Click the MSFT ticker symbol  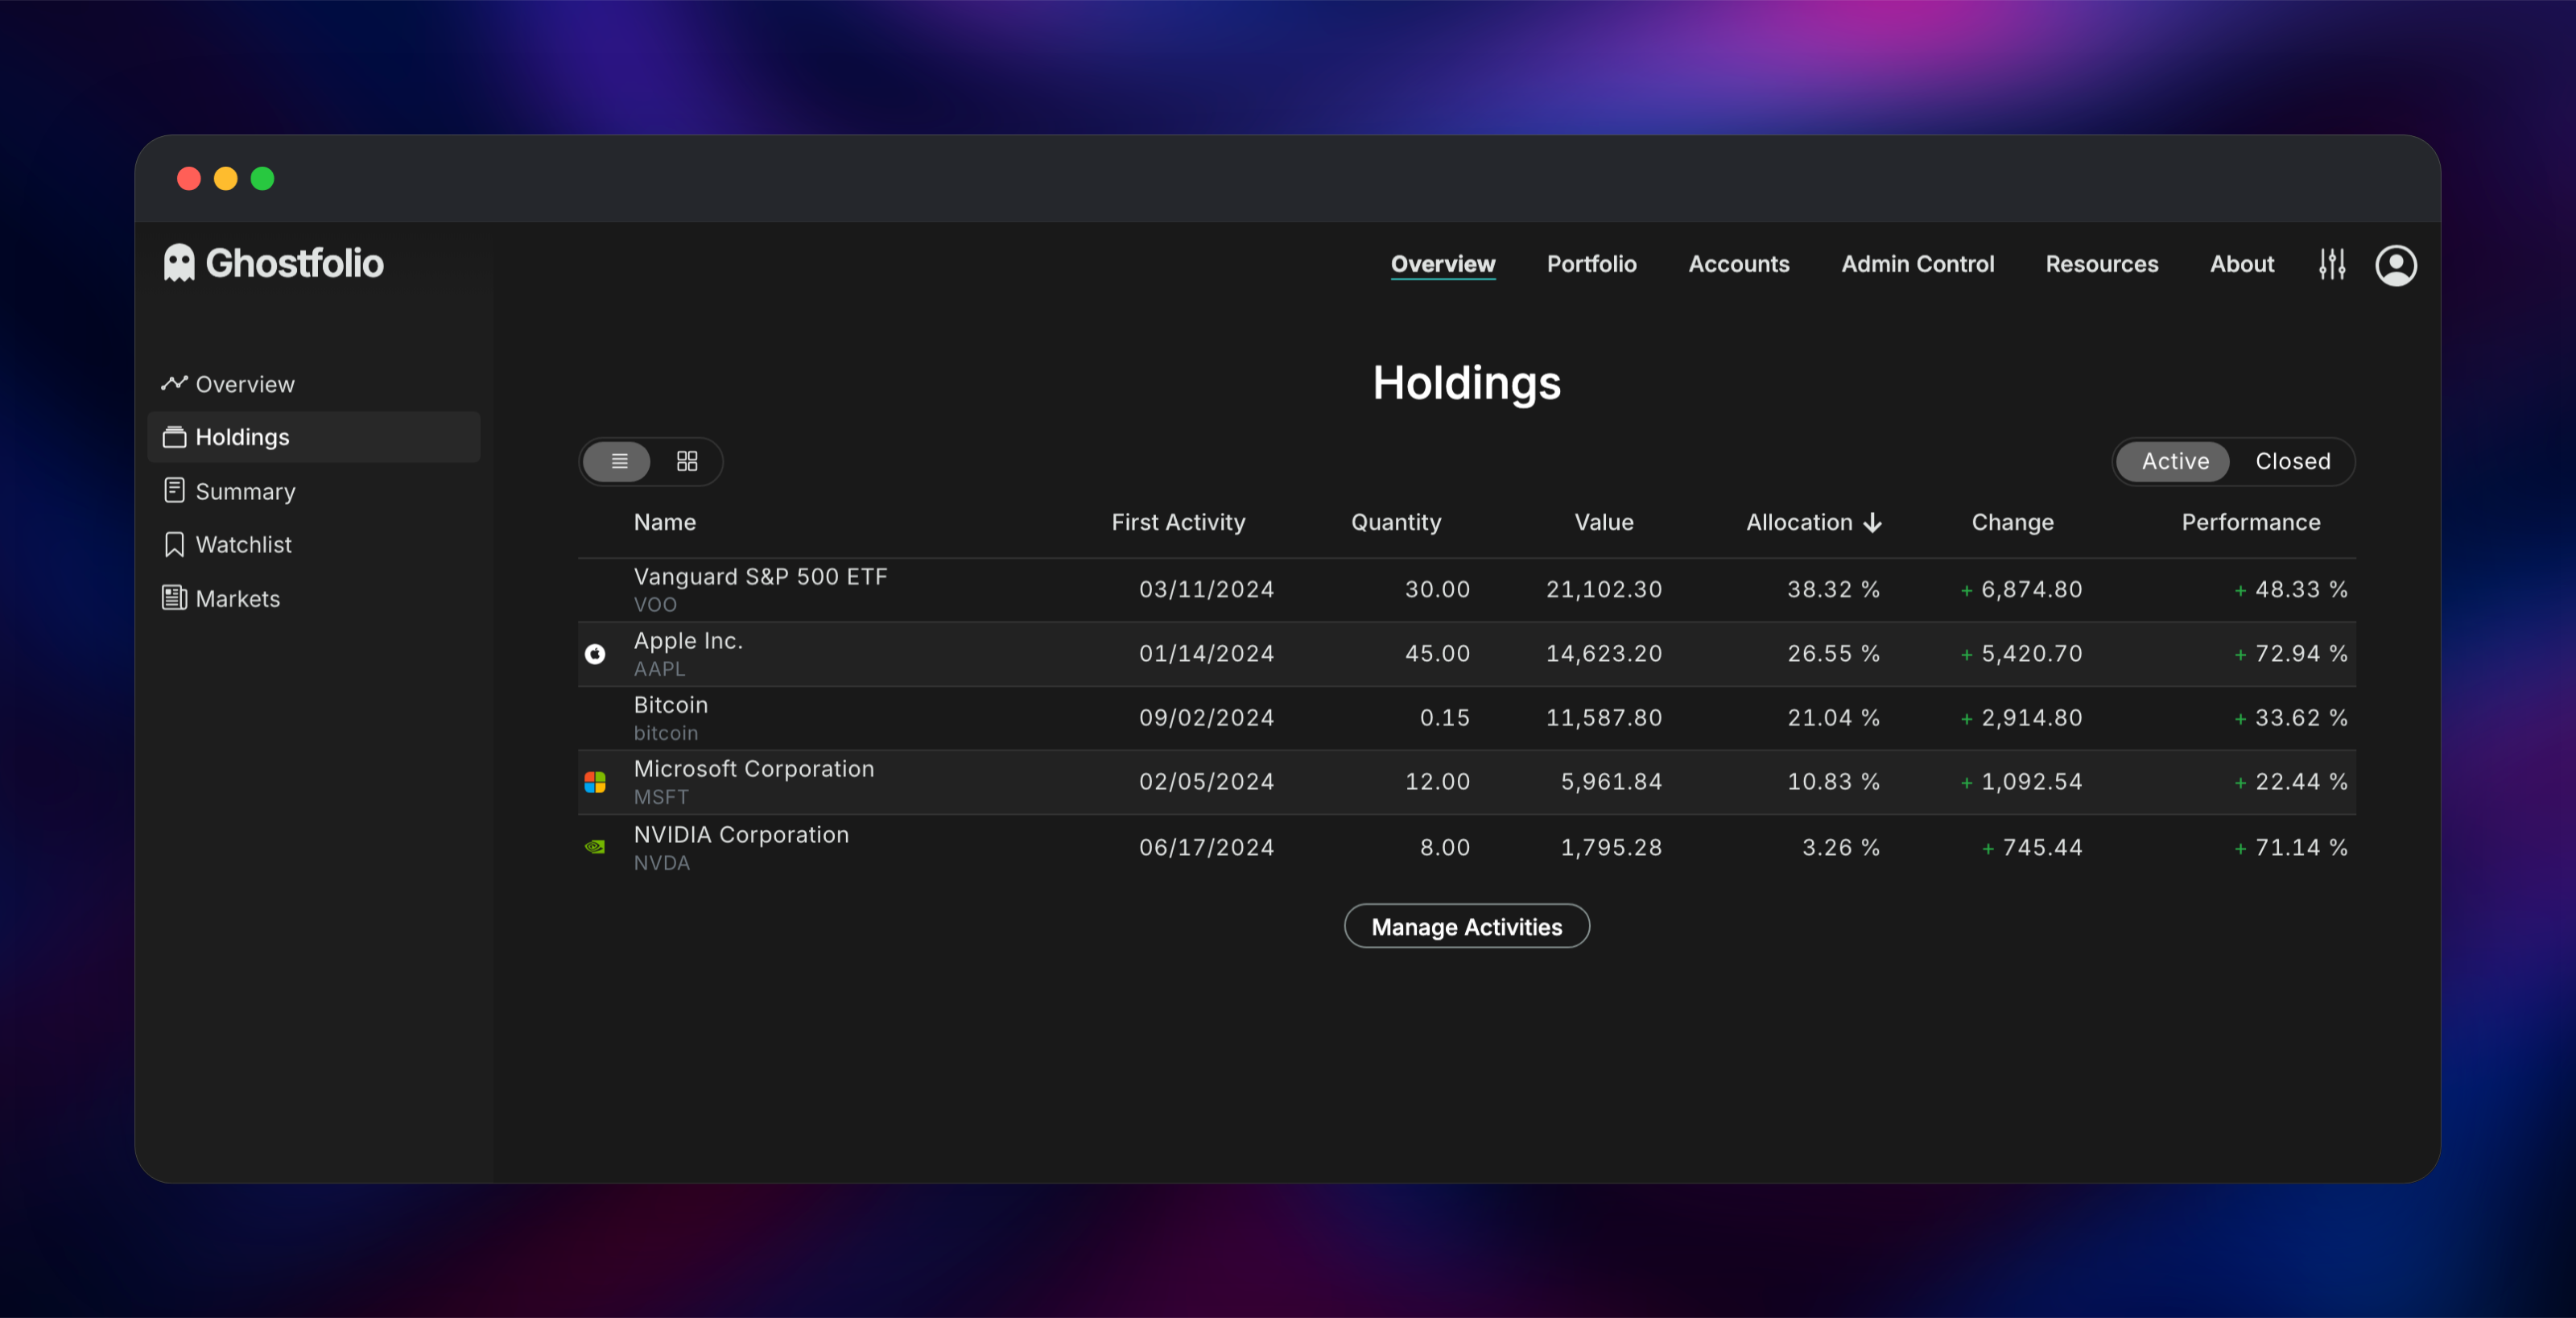661,797
